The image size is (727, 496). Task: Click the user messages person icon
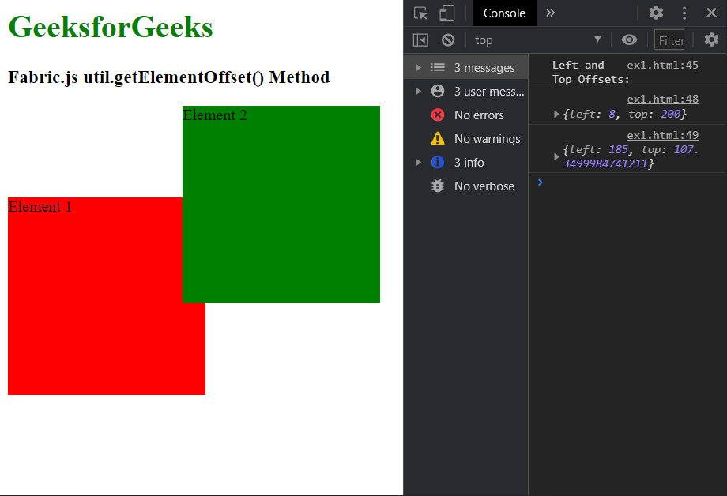[438, 91]
